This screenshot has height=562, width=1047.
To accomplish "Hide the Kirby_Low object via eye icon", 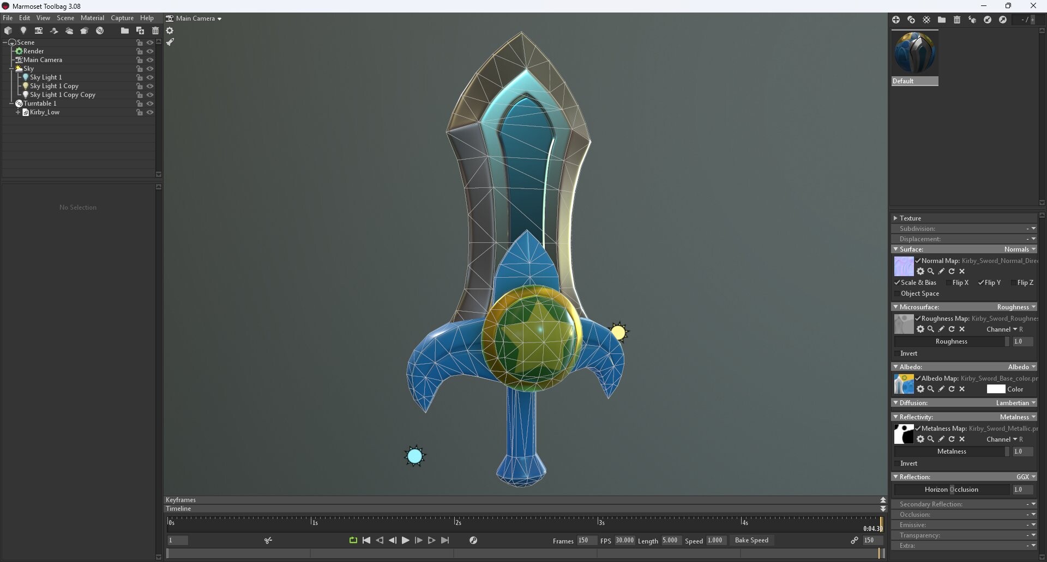I will click(x=150, y=112).
